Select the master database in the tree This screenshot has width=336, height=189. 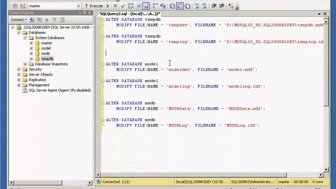pyautogui.click(x=47, y=43)
